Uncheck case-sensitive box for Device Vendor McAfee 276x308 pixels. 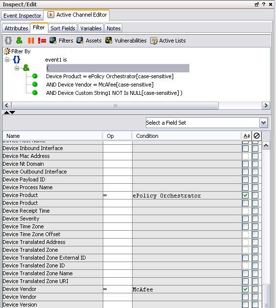pos(245,289)
